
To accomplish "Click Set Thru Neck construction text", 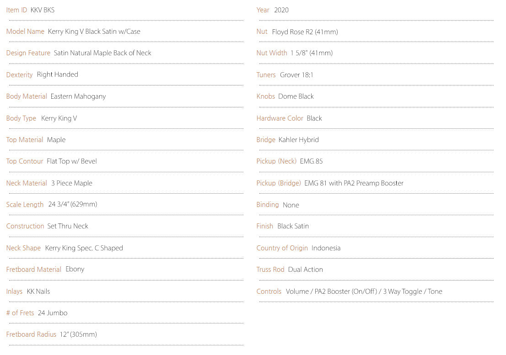I will (x=67, y=226).
